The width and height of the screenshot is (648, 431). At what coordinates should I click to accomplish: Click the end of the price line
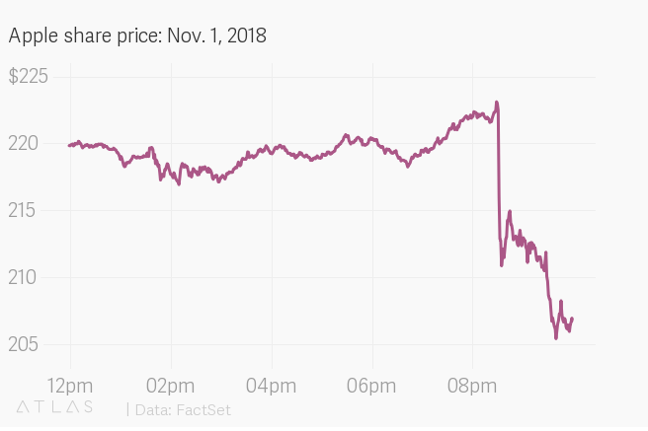572,319
